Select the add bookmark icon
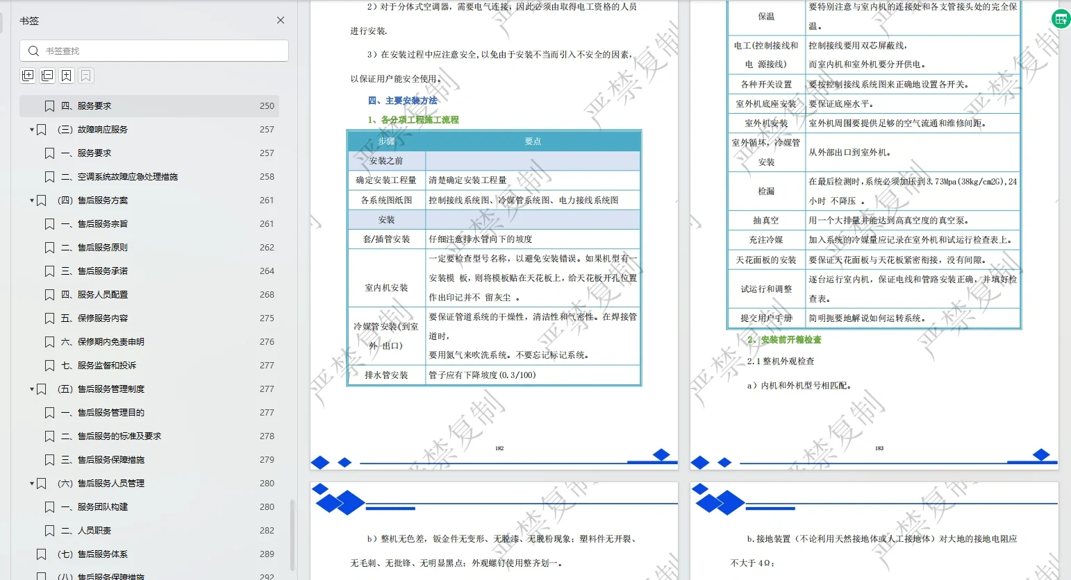1071x580 pixels. (x=65, y=75)
